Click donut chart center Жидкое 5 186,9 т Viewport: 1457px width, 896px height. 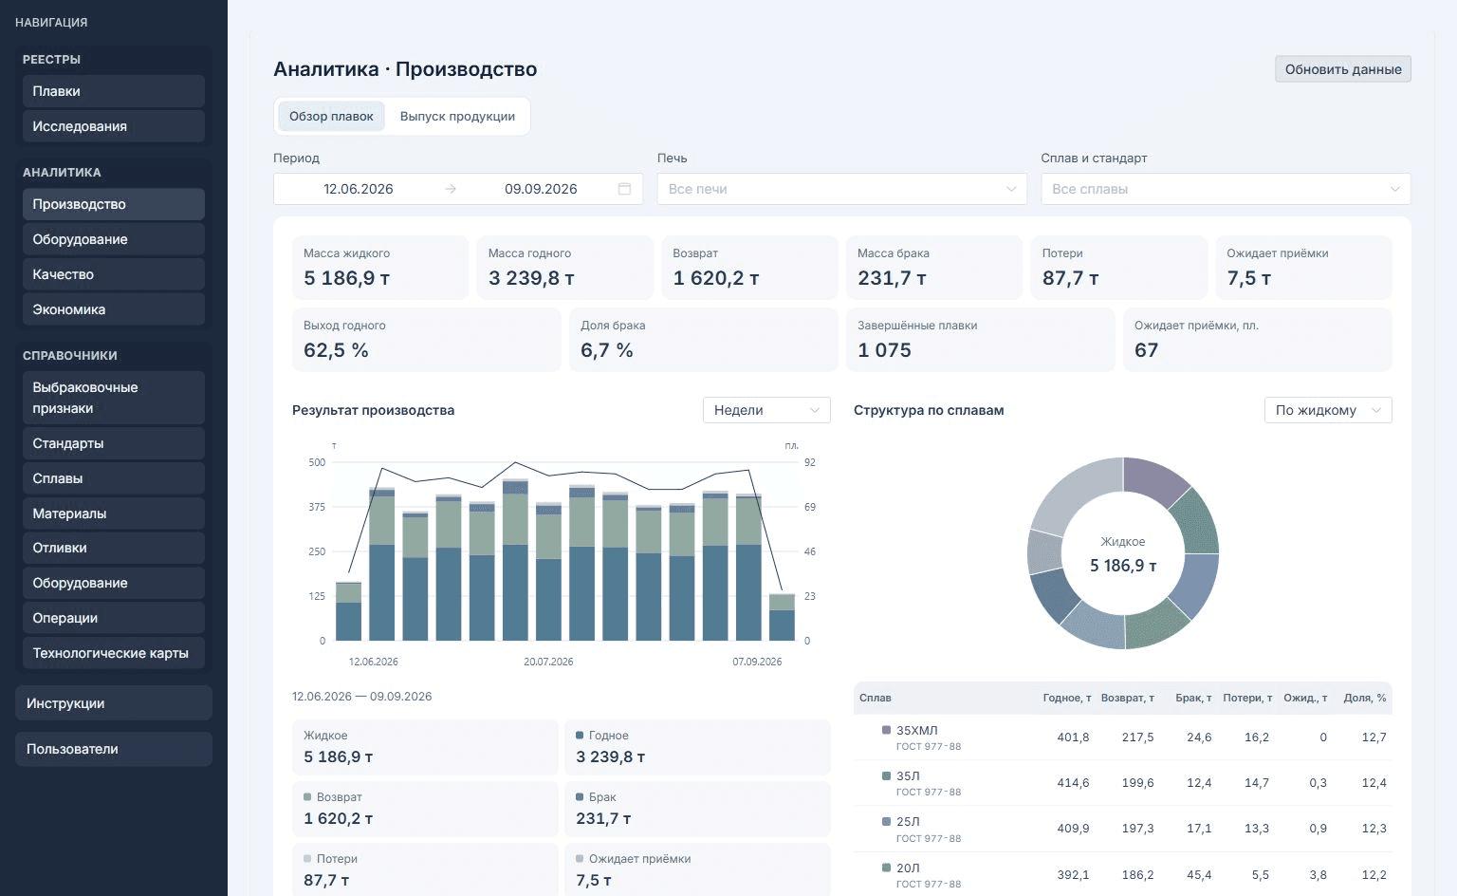(1123, 554)
